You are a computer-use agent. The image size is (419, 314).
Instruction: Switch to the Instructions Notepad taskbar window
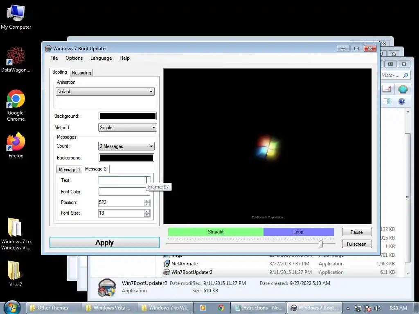pos(258,308)
